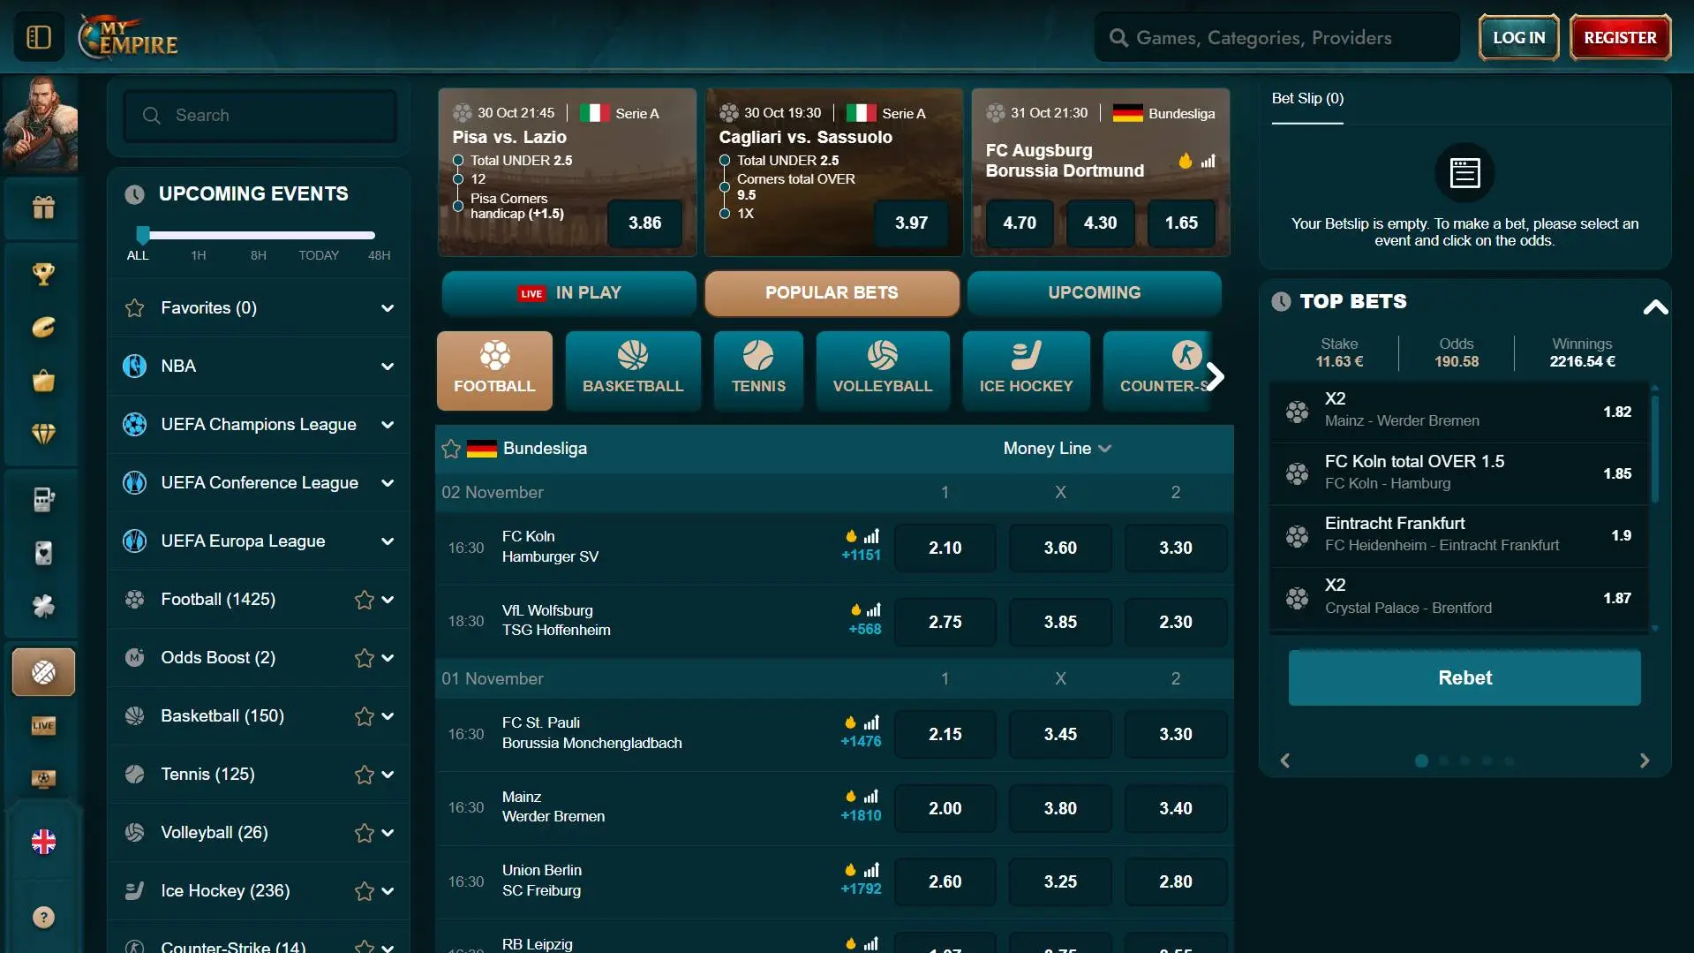Open slot games via slot machine icon

[x=41, y=499]
